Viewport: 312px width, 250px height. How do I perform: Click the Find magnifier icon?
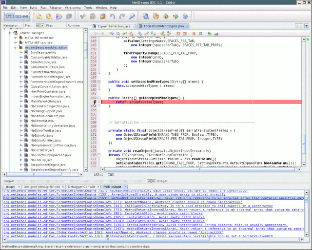click(x=132, y=16)
